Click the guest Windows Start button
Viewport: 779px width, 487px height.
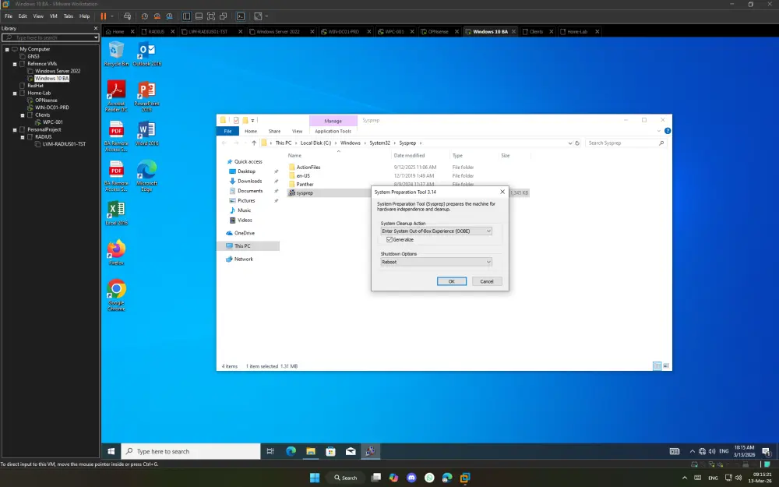[111, 451]
